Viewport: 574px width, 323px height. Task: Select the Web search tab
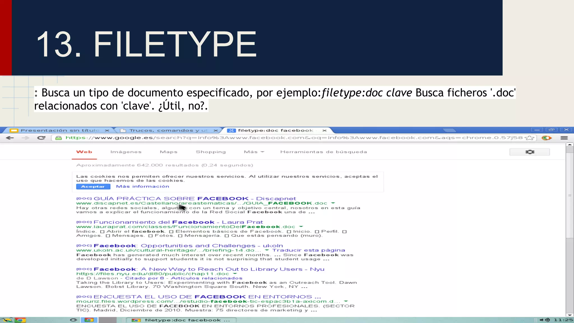pos(84,152)
